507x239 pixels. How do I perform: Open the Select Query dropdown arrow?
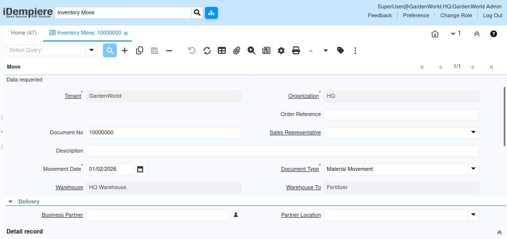[92, 50]
